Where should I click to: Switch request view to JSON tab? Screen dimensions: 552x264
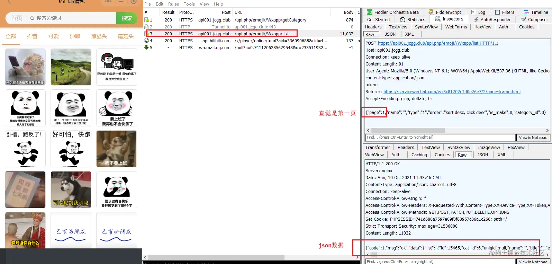pos(390,34)
